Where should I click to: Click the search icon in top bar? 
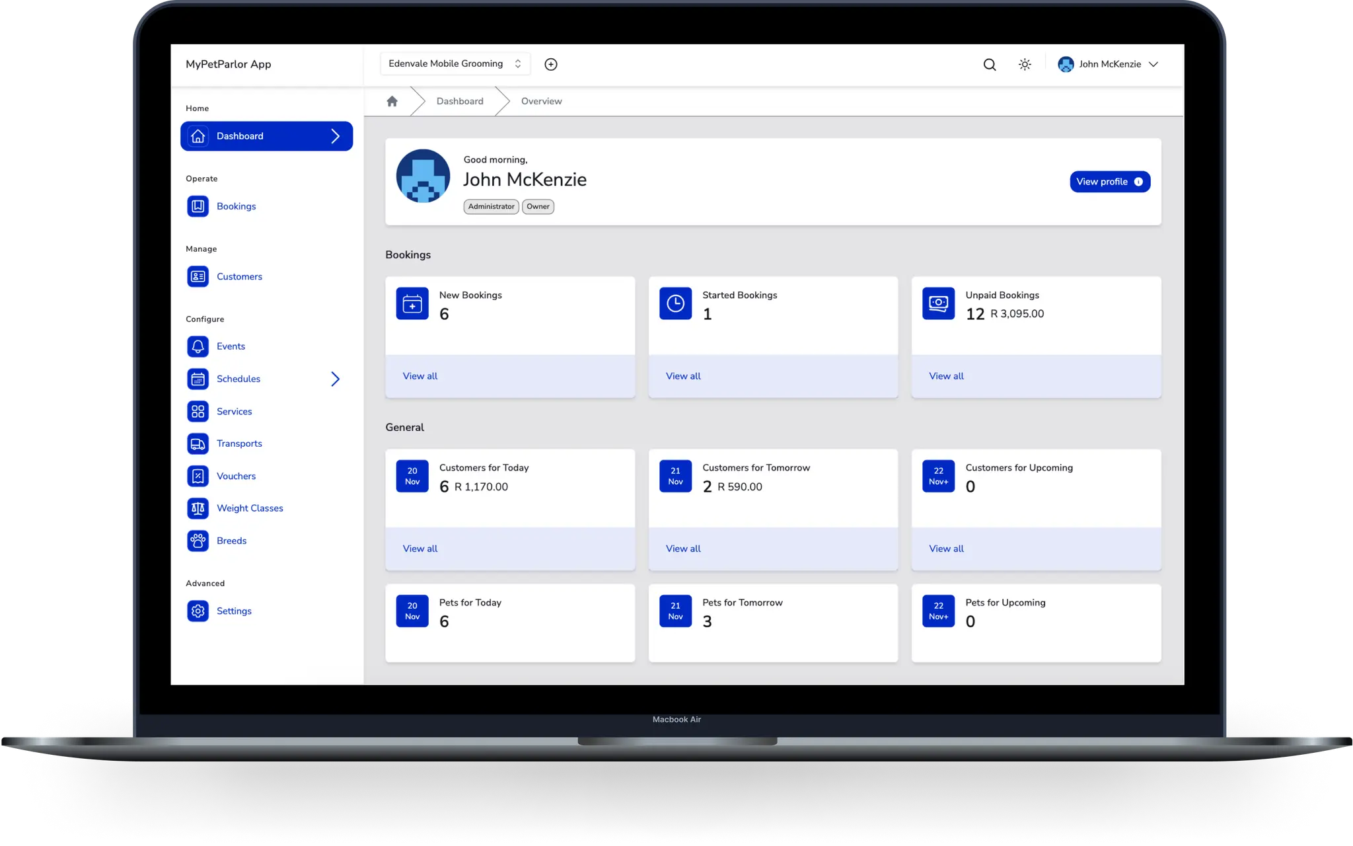point(990,63)
